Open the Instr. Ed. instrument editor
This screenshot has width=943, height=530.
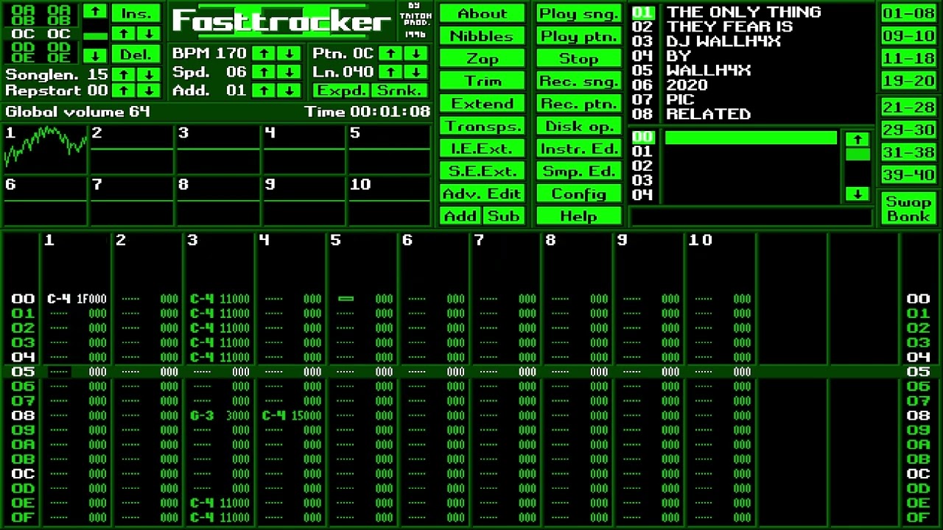tap(579, 149)
